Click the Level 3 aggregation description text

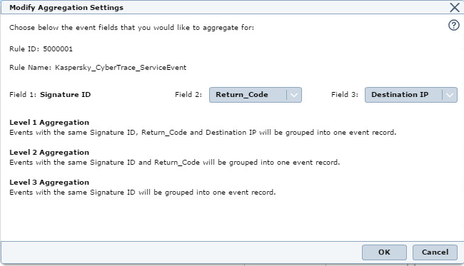tap(142, 193)
